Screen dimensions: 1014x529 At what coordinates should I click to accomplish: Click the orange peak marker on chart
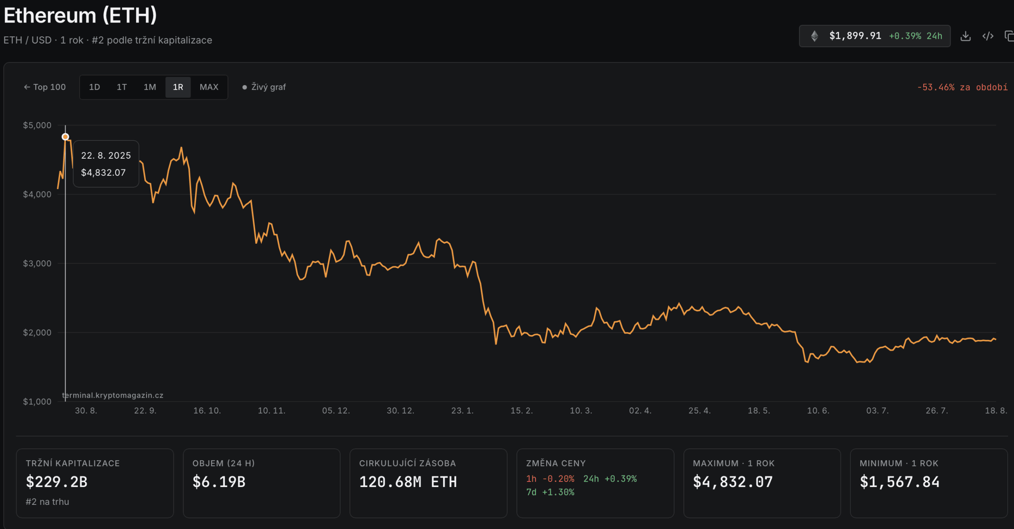(65, 137)
